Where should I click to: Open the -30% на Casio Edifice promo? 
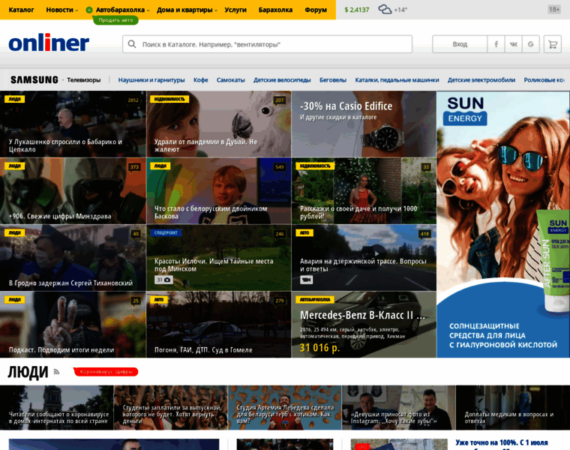click(364, 124)
